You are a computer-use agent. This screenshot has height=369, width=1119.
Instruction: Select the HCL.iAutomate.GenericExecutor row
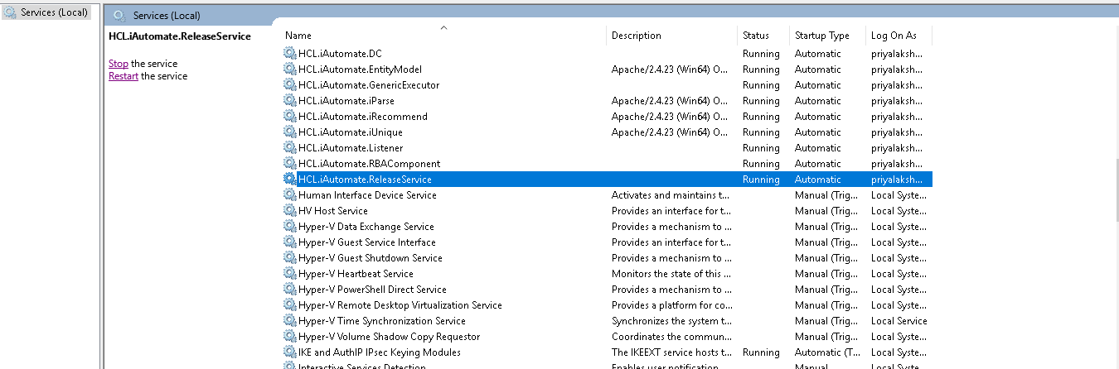click(369, 85)
